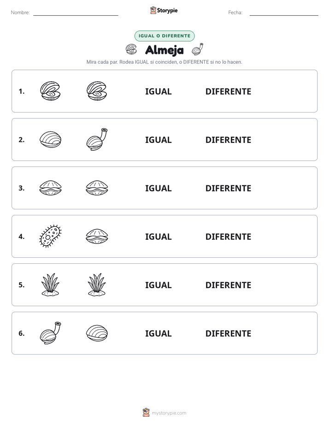Choose DIFERENTE for row 4
329x426 pixels.
pyautogui.click(x=228, y=237)
